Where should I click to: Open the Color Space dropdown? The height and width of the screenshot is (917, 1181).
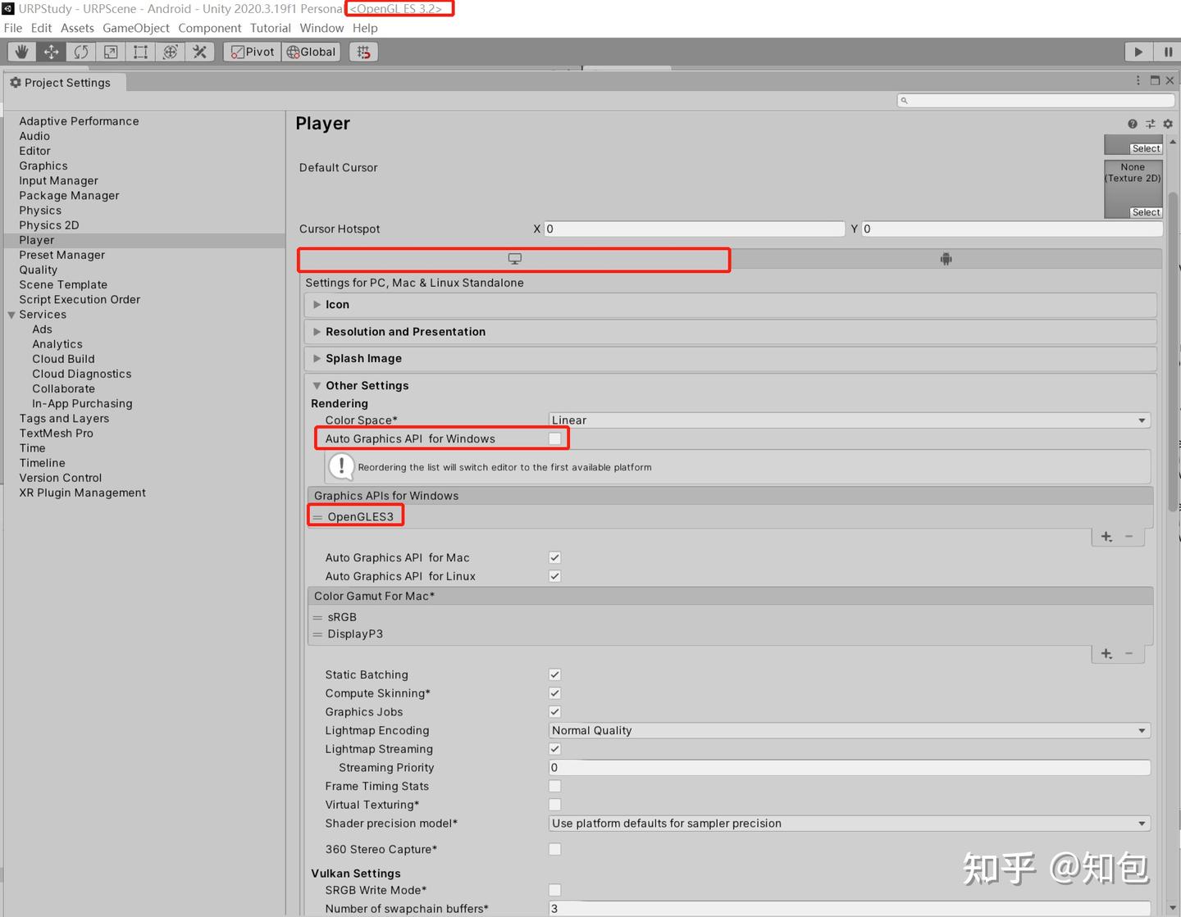[849, 420]
